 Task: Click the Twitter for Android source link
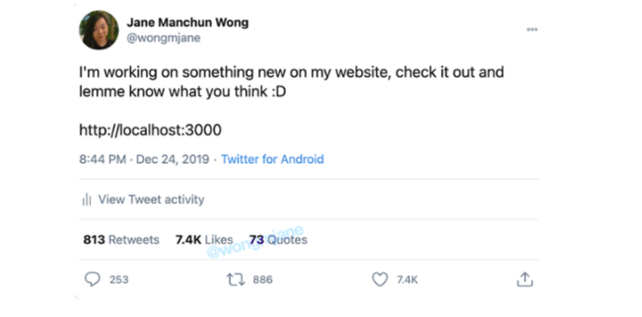[x=273, y=159]
